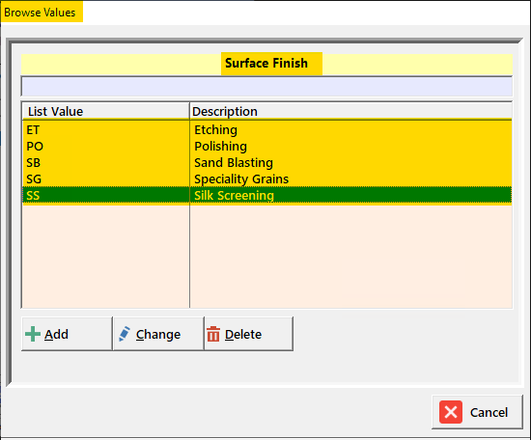
Task: Click the Sand Blasting description cell
Action: pos(234,163)
